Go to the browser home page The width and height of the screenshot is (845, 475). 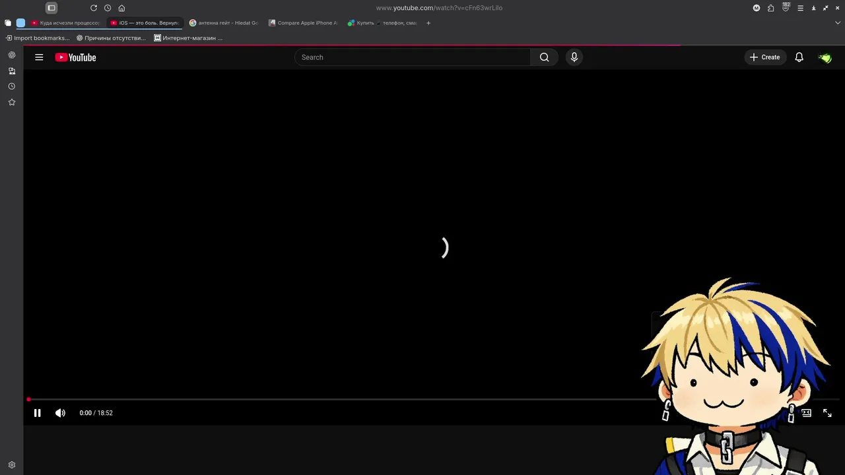click(121, 8)
